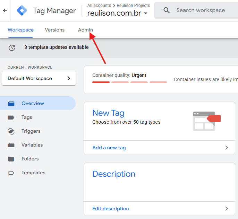
Task: Click the search magnifier icon
Action: [x=167, y=10]
